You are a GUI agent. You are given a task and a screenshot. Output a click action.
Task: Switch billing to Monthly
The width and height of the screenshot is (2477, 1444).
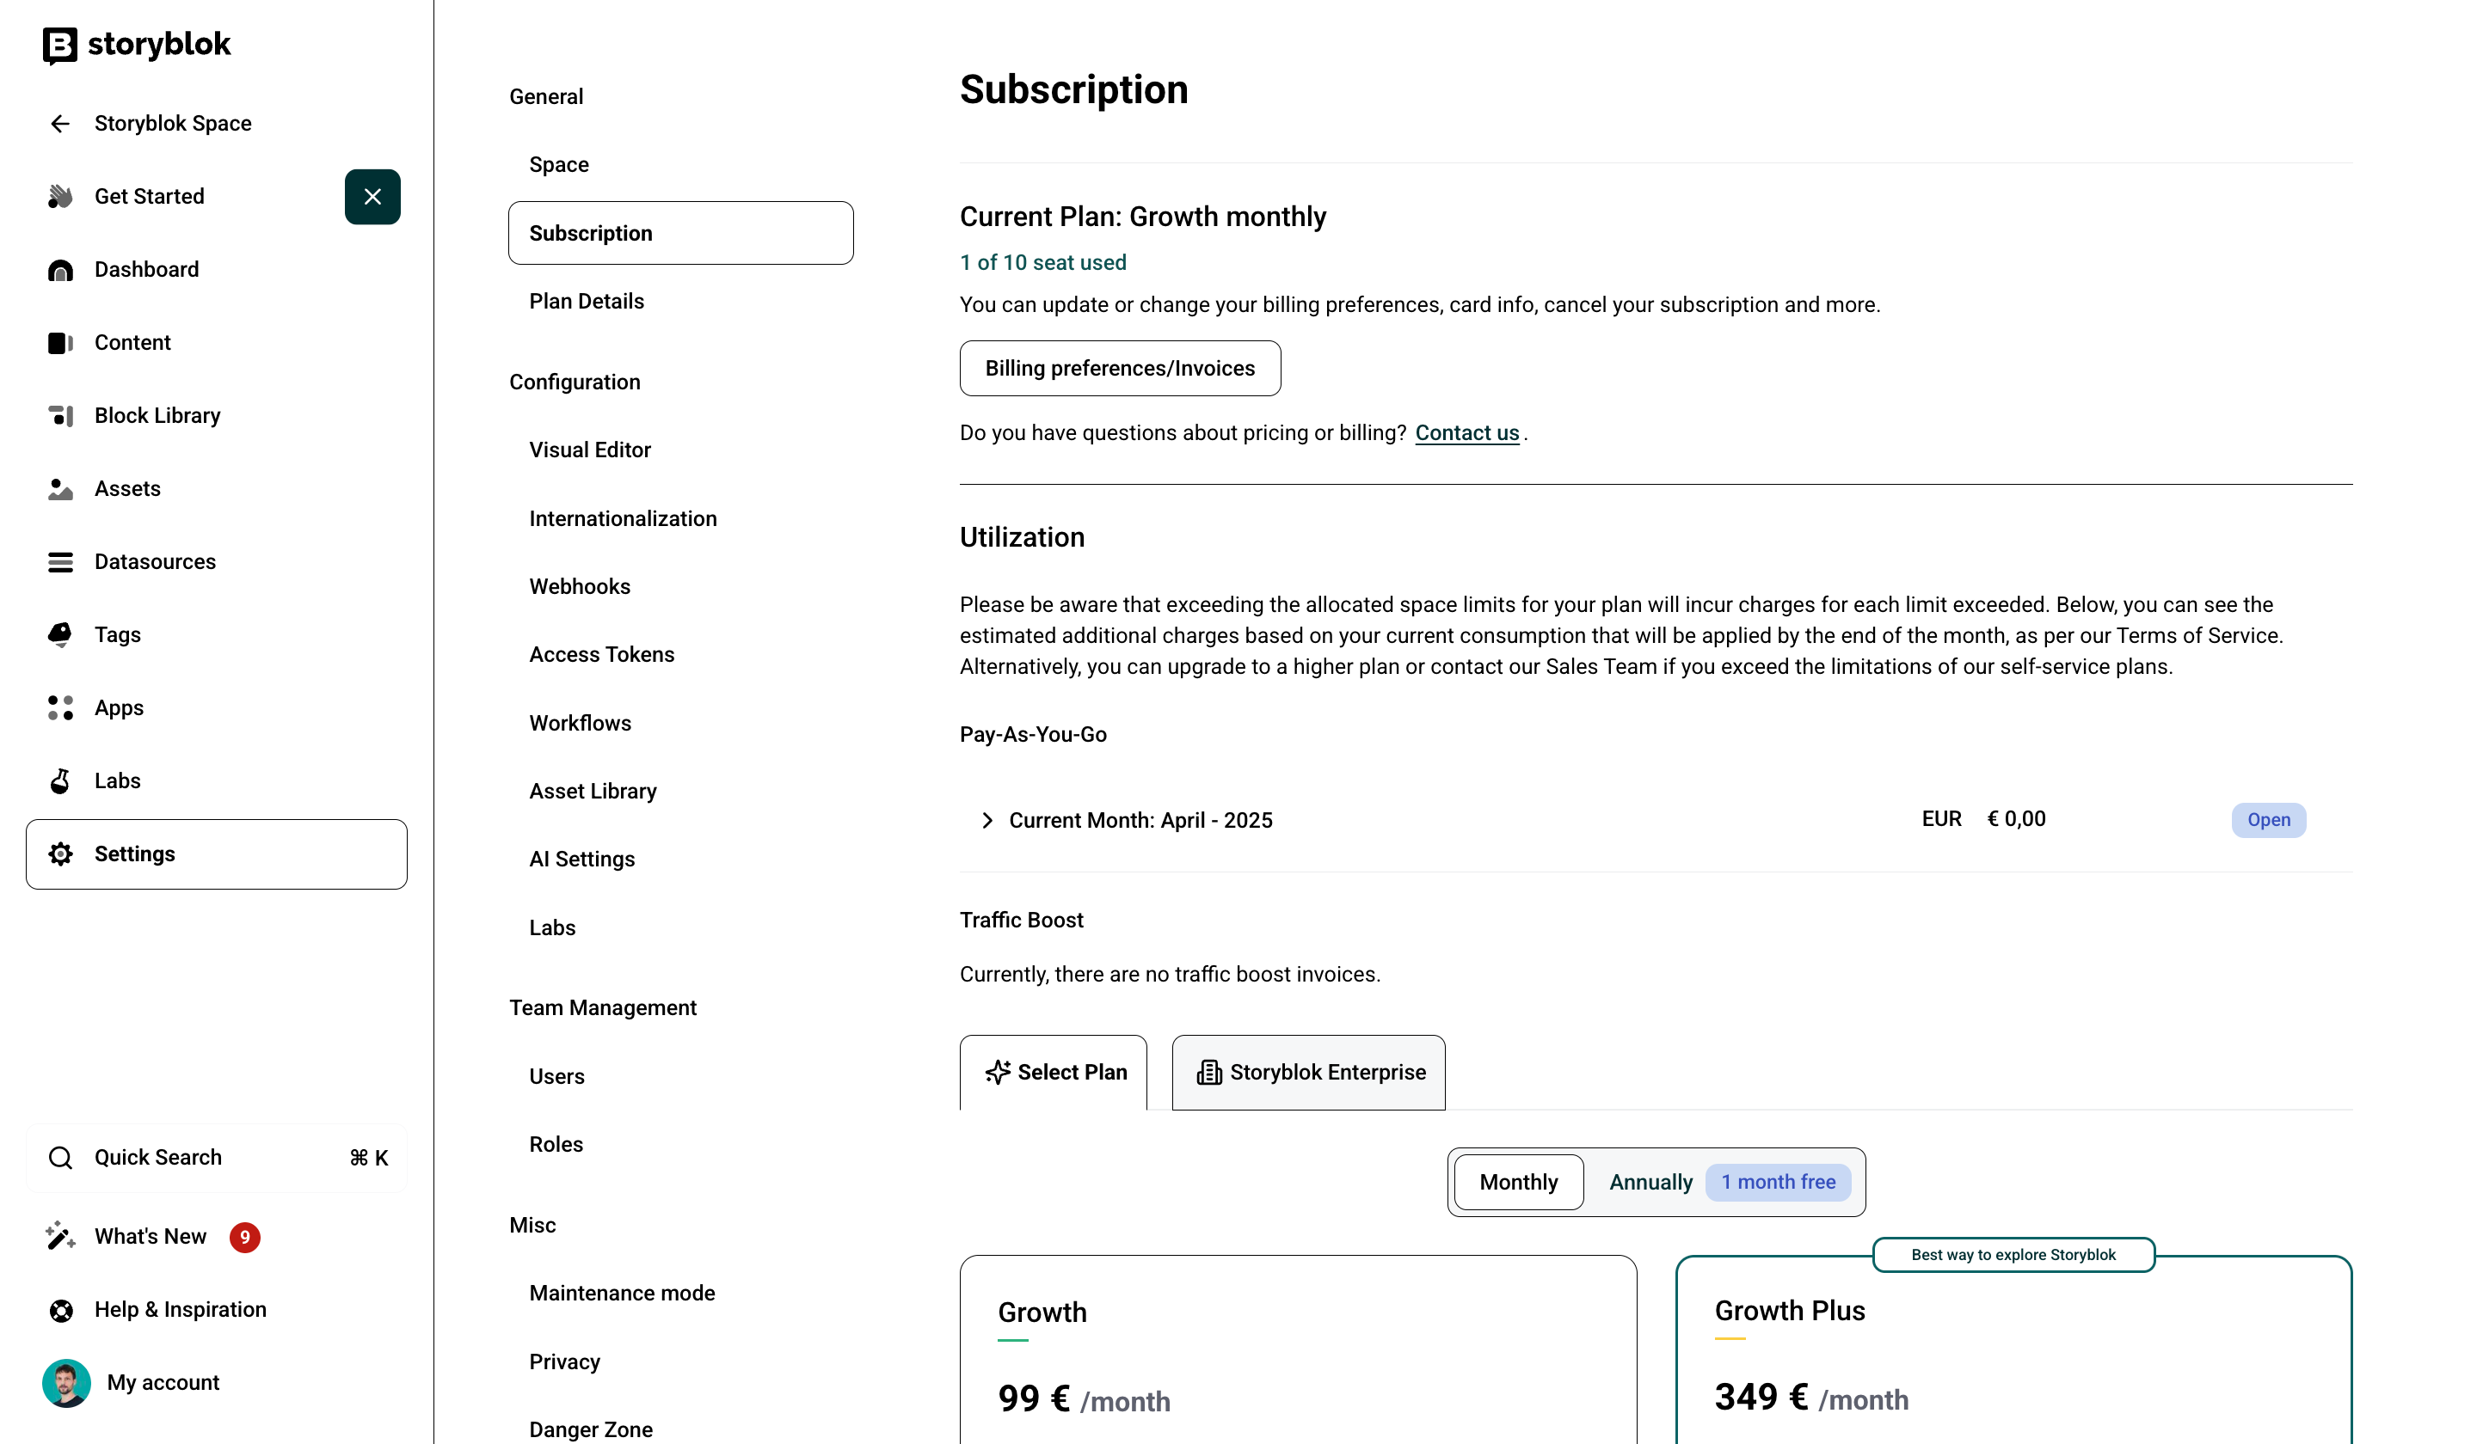coord(1519,1182)
